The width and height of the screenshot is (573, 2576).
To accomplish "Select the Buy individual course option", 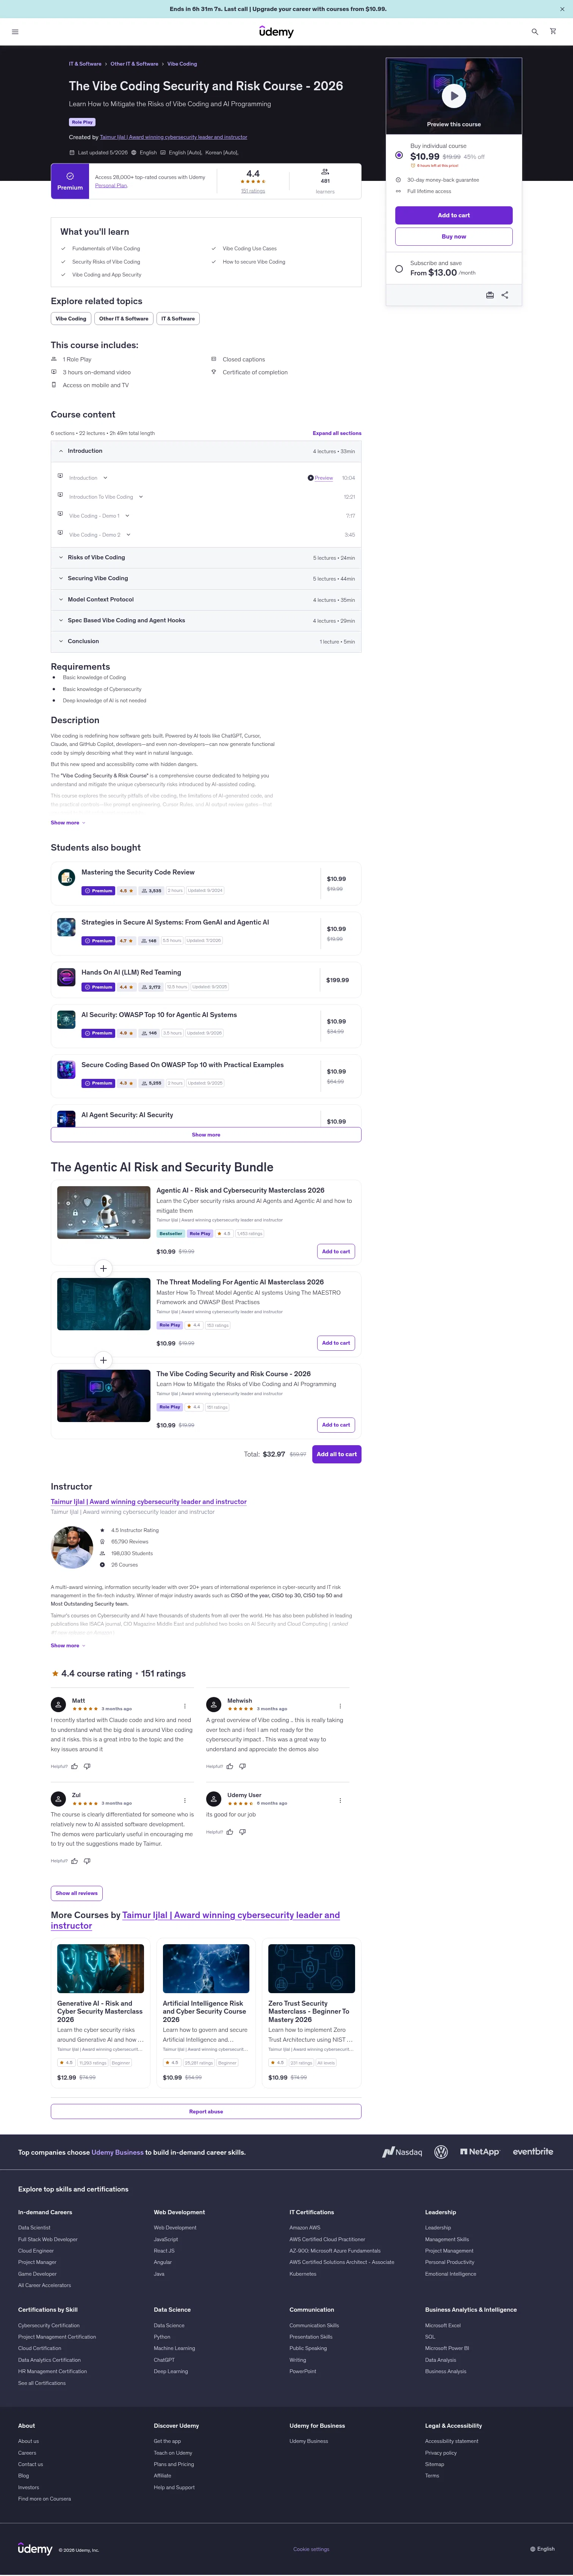I will click(399, 155).
